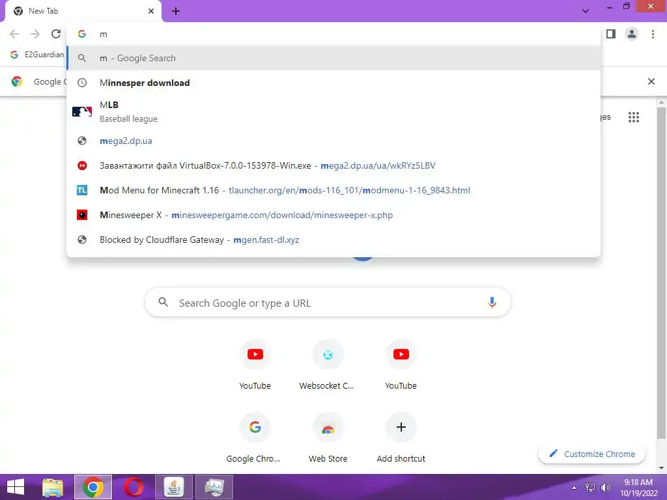Image resolution: width=667 pixels, height=500 pixels.
Task: Click in the address bar text field
Action: point(333,34)
